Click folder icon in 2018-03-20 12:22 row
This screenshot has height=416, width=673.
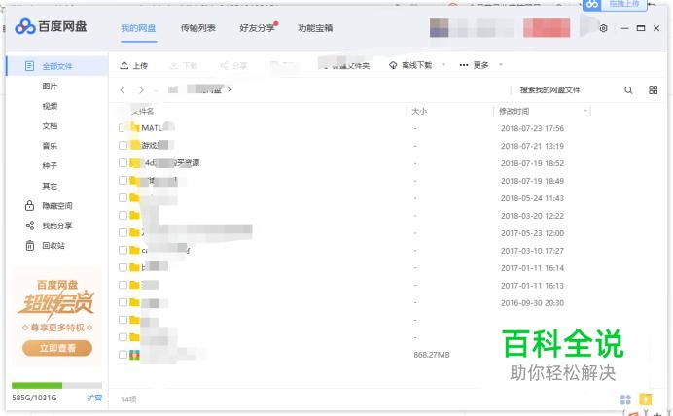135,216
